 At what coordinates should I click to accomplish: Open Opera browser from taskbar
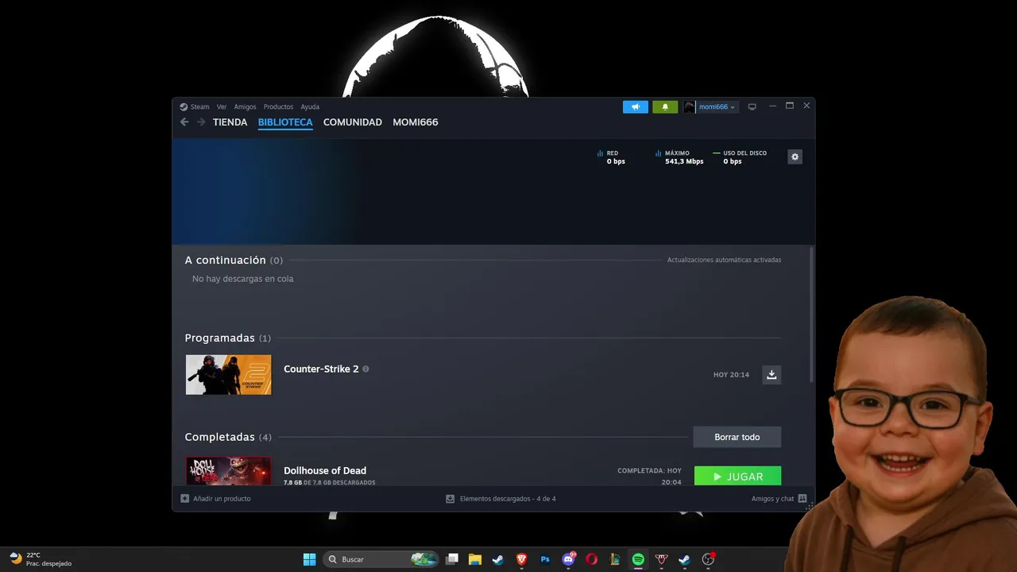point(591,559)
